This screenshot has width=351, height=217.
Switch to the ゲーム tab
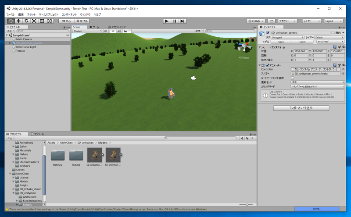pos(94,27)
